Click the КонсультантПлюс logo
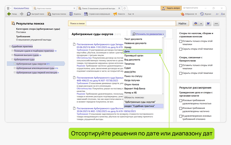 coord(21,8)
